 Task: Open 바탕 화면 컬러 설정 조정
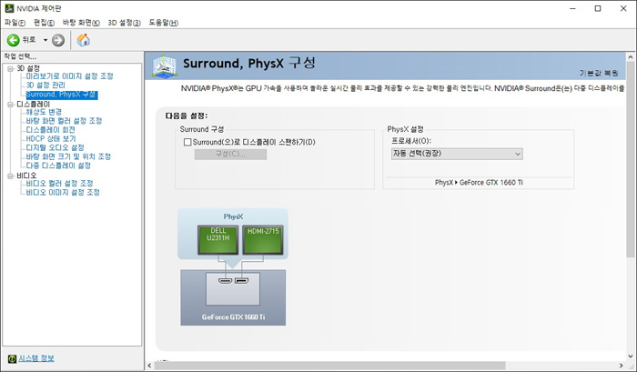tap(64, 121)
